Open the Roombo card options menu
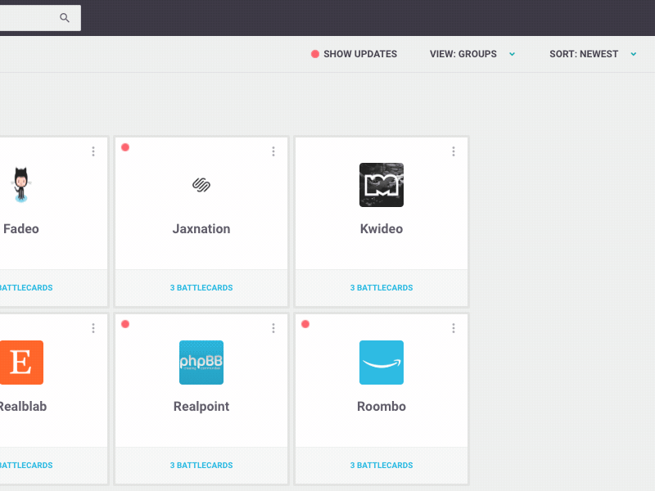Viewport: 655px width, 491px height. click(454, 328)
